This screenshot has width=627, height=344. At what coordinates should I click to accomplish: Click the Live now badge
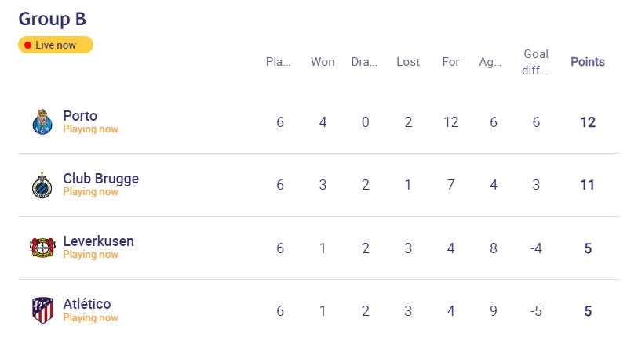(56, 45)
